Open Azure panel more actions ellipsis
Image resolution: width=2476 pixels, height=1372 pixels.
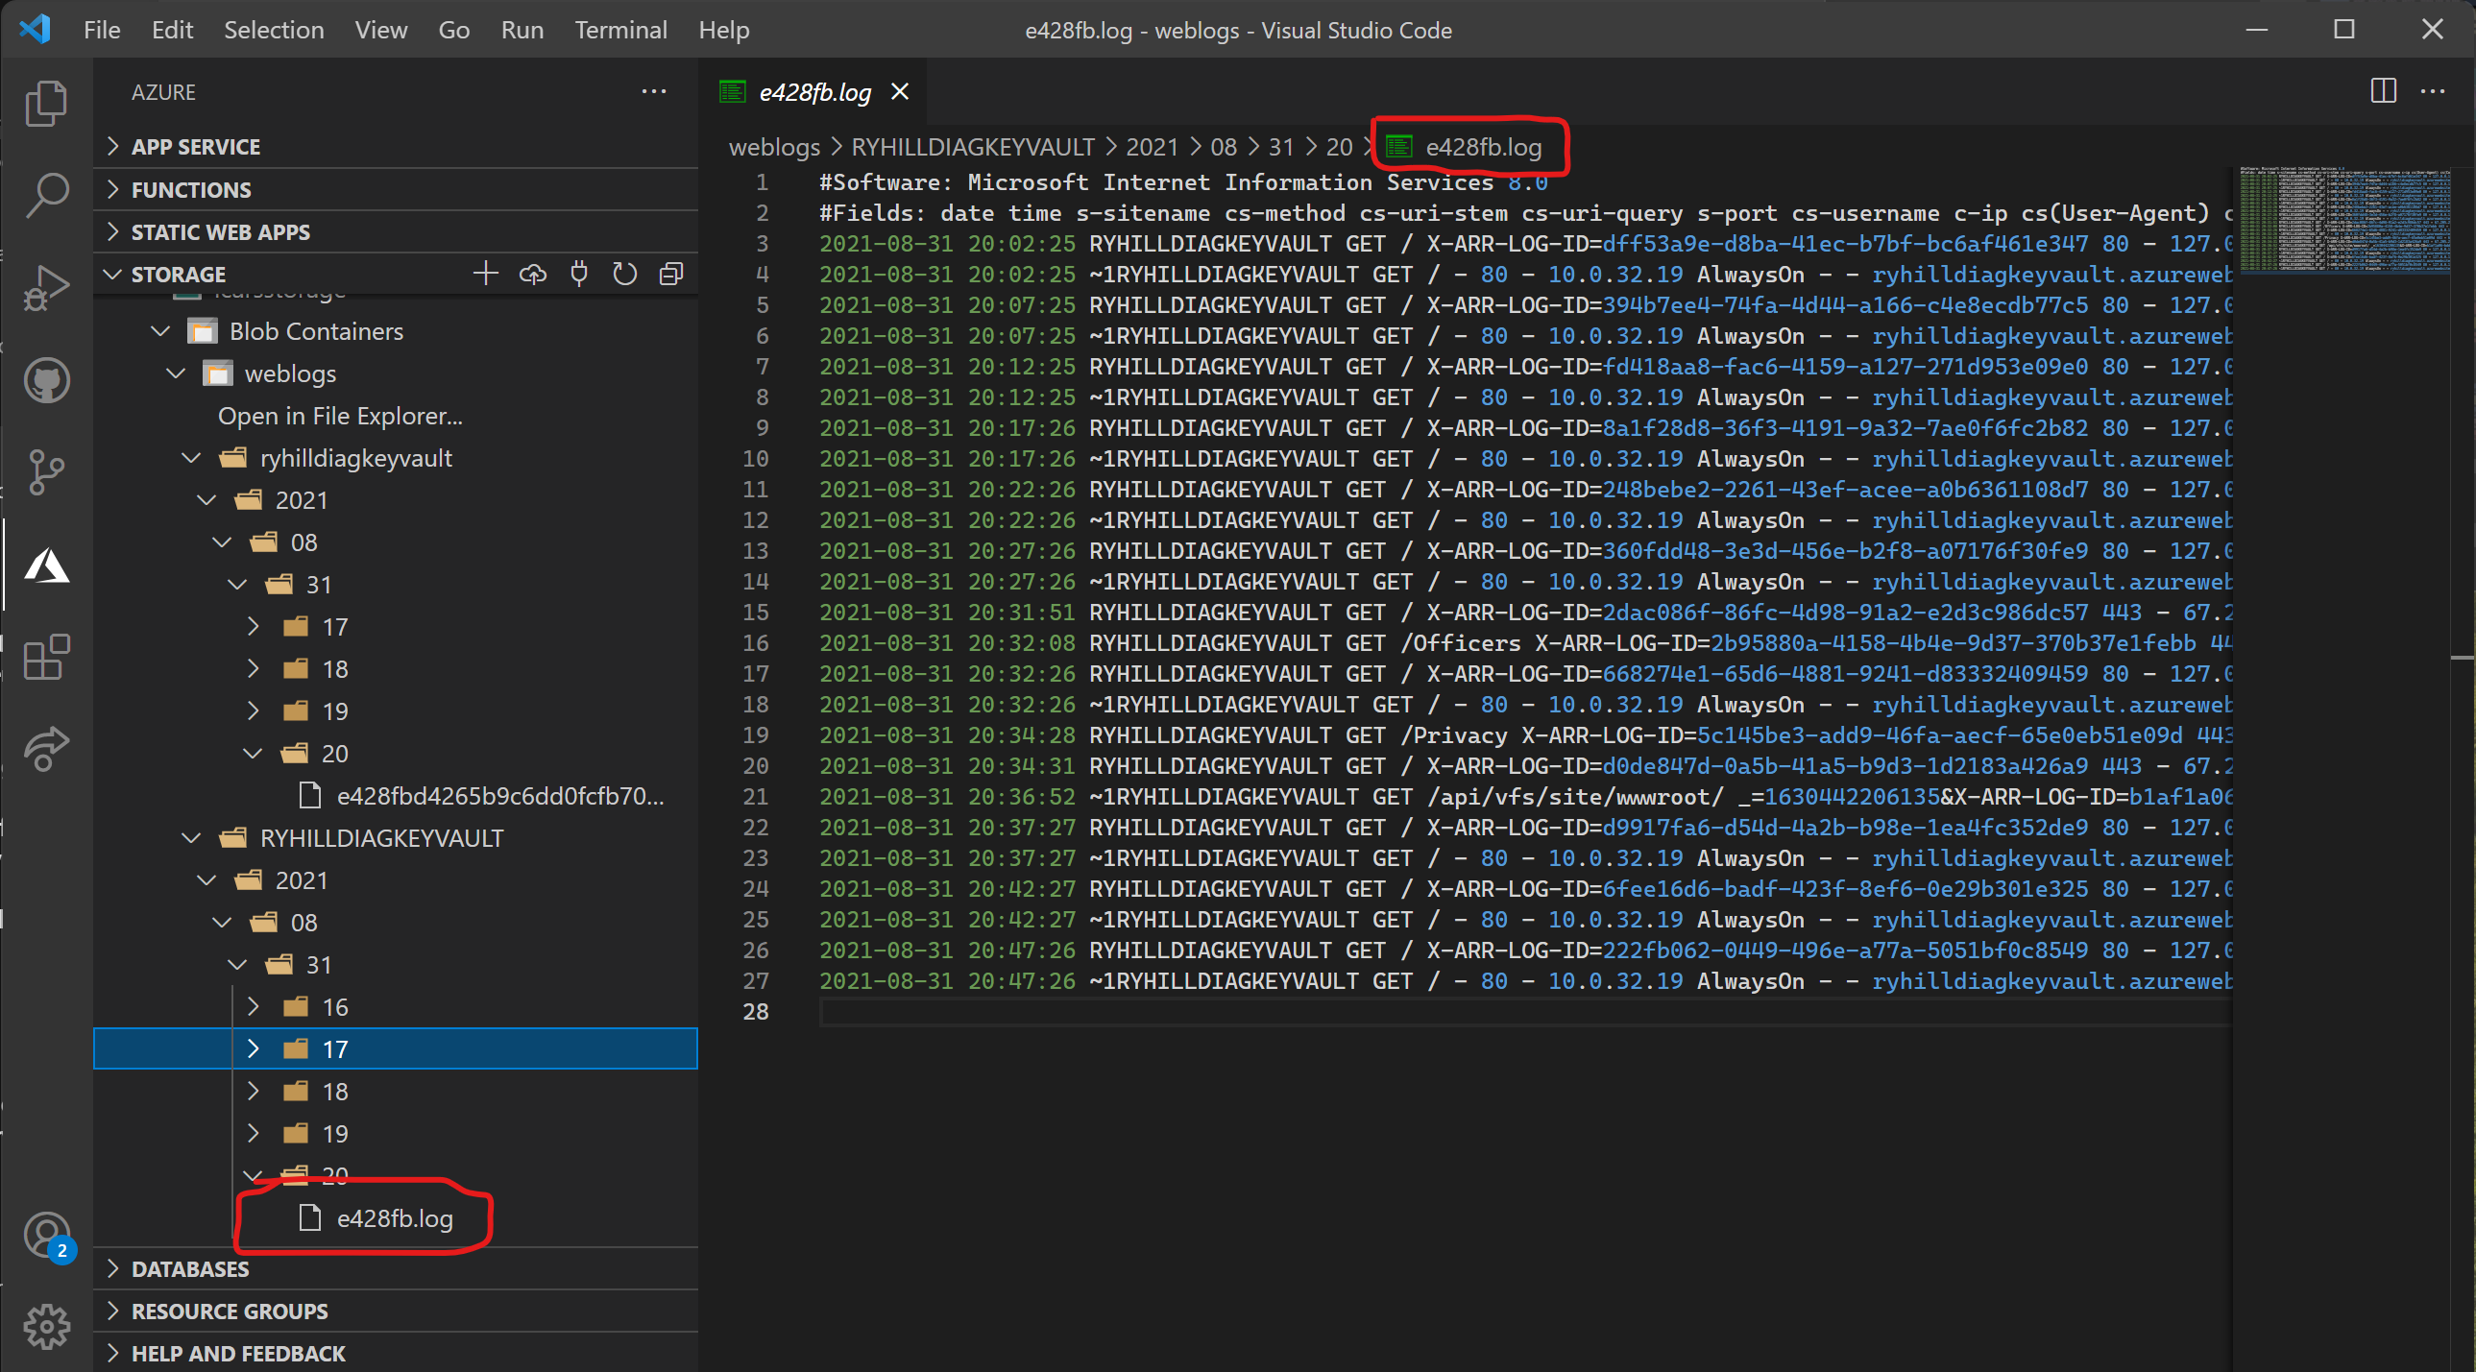click(x=655, y=91)
